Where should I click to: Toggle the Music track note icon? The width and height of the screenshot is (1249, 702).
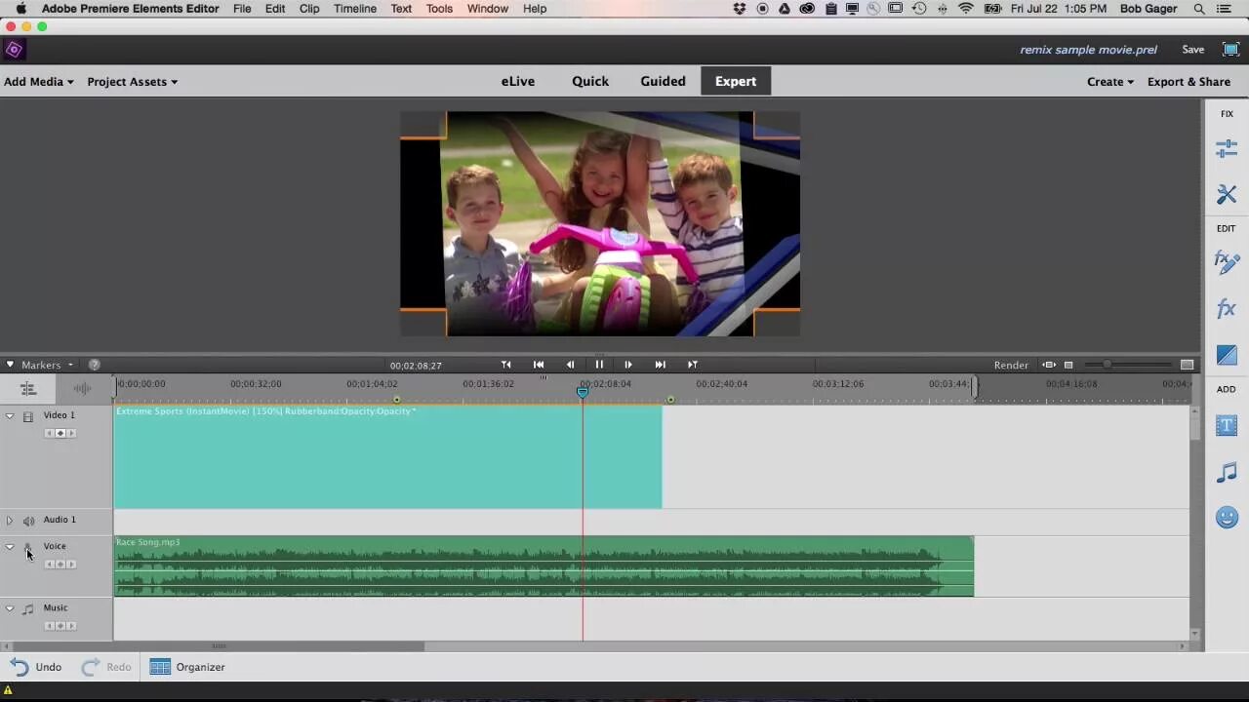tap(28, 608)
